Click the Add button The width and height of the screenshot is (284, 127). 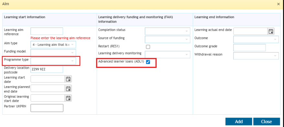coord(239,121)
